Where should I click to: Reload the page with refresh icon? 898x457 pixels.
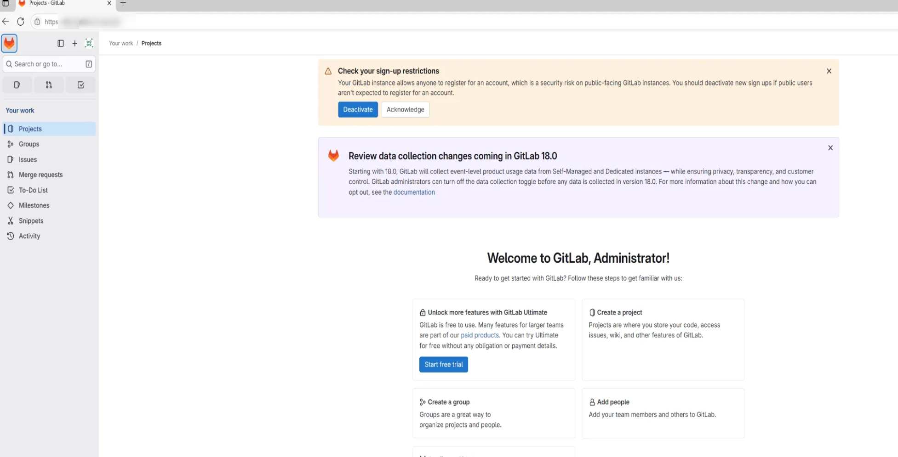(x=21, y=22)
